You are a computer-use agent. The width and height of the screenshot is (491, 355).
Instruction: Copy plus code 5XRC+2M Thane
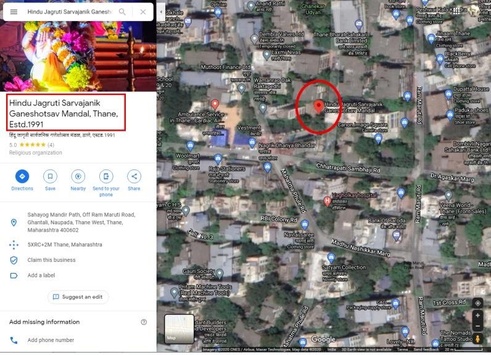pos(65,245)
